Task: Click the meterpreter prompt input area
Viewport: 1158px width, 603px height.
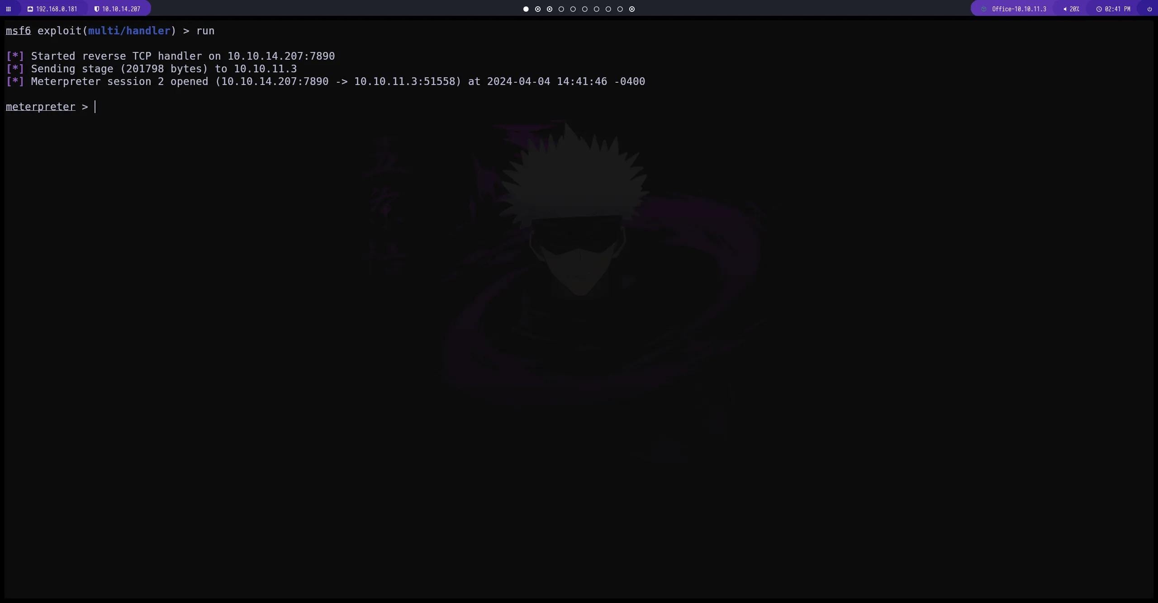Action: coord(95,107)
